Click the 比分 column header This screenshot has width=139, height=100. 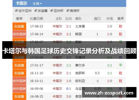click(69, 19)
